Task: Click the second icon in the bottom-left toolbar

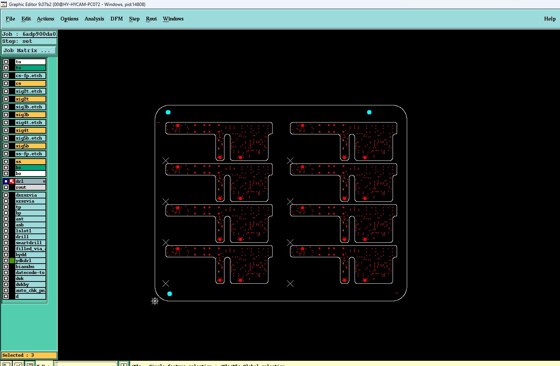Action: coord(18,364)
